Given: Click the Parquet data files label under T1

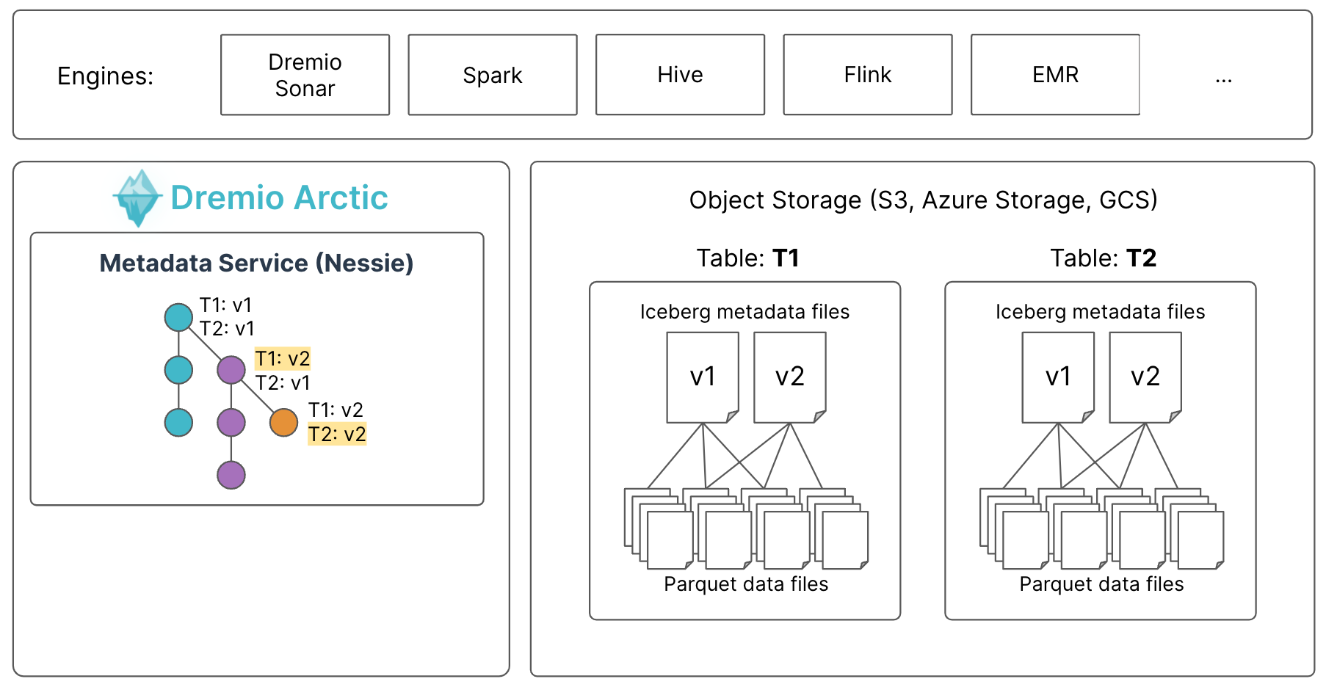Looking at the screenshot, I should (745, 584).
